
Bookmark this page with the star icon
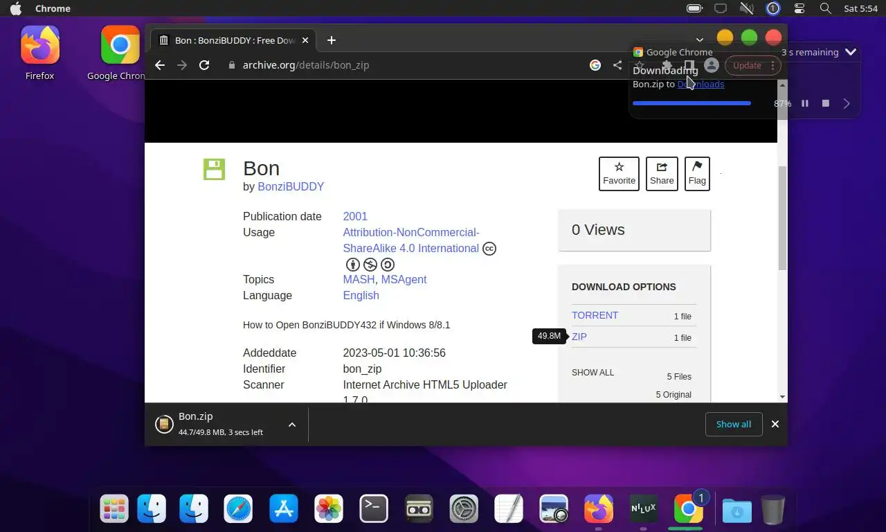pos(640,65)
